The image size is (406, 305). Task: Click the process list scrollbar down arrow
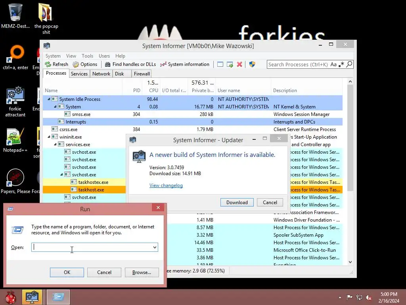(x=350, y=262)
